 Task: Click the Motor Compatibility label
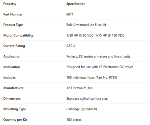pyautogui.click(x=18, y=35)
